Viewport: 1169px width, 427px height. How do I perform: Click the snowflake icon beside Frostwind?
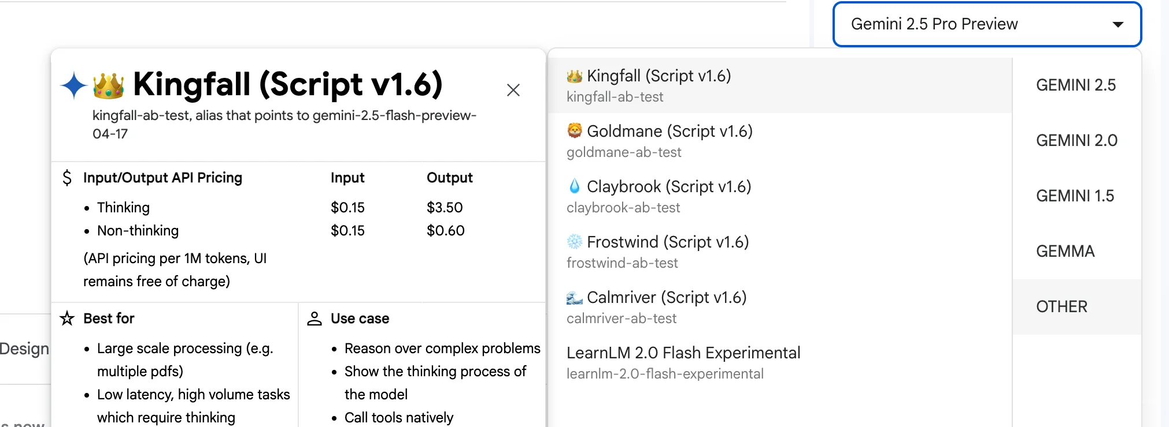574,241
